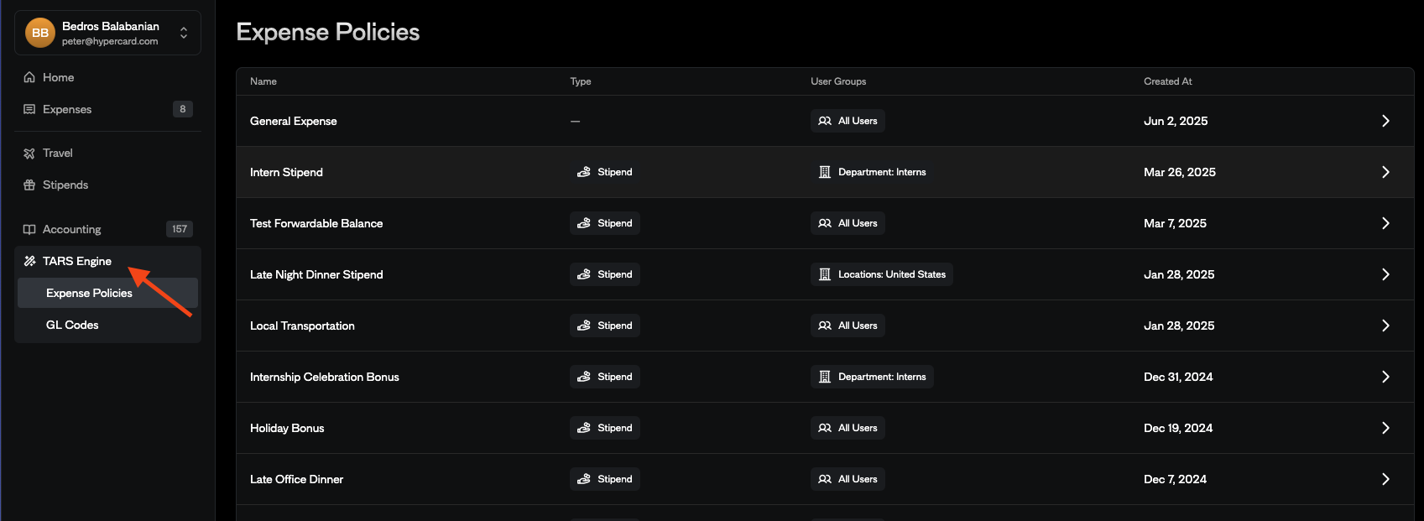Open Internship Celebration Bonus row chevron
This screenshot has height=521, width=1424.
point(1385,377)
